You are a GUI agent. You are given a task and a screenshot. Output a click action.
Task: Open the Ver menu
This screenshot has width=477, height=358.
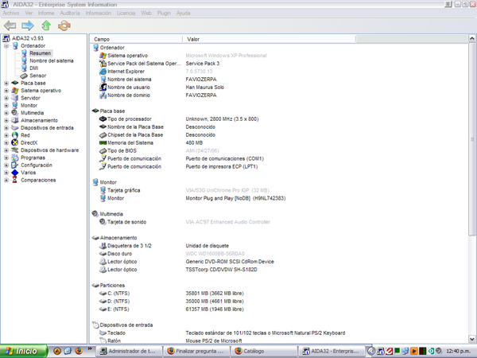coord(29,13)
